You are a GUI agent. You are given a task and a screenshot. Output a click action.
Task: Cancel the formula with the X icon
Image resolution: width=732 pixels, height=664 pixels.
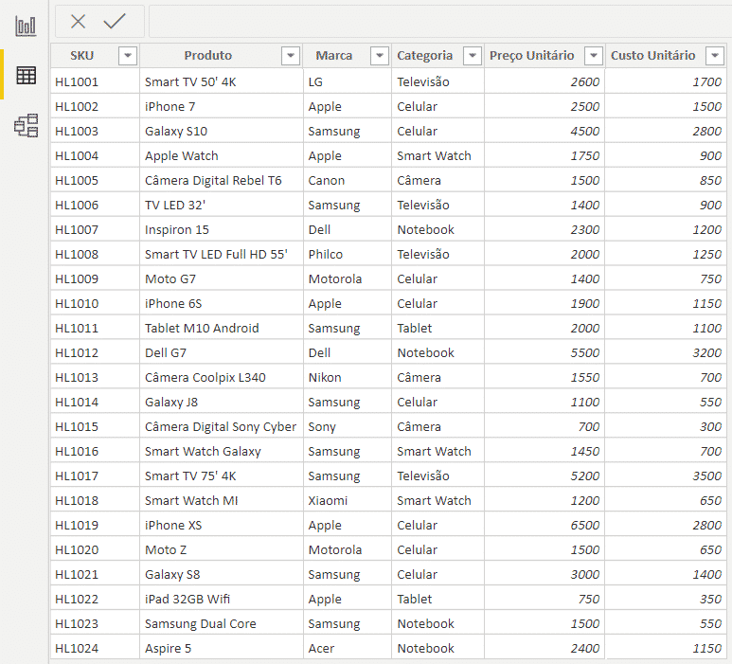tap(78, 21)
